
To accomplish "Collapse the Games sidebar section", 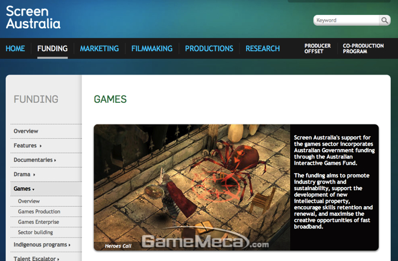I will (x=24, y=189).
